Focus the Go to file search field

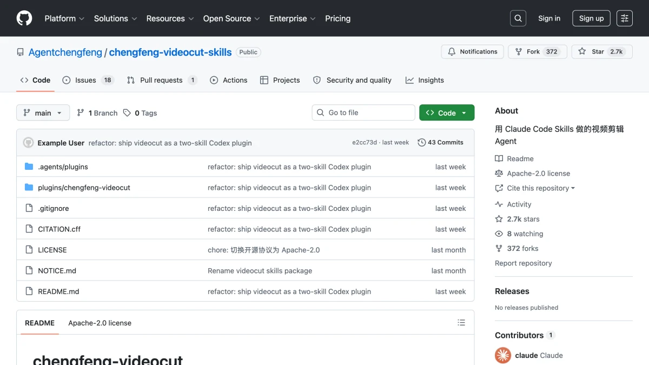363,112
